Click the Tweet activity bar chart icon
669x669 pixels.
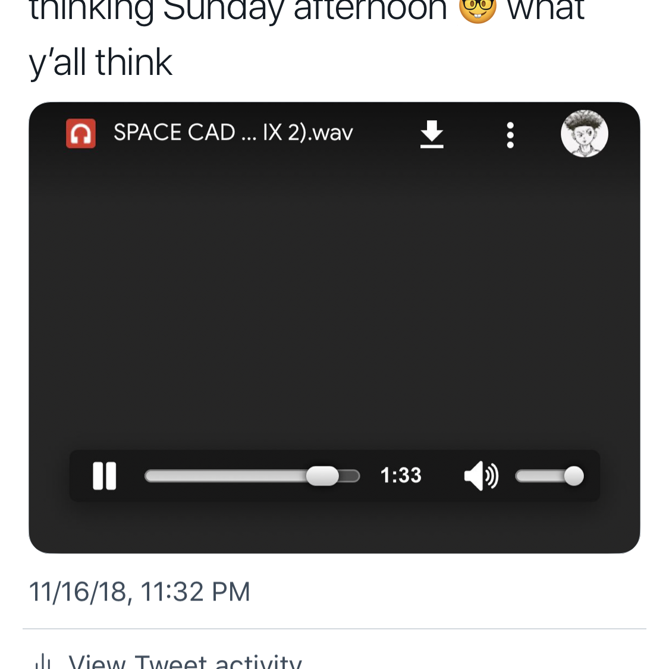point(43,662)
